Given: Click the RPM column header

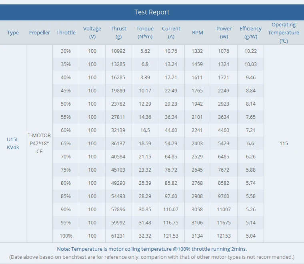Looking at the screenshot, I should coord(198,32).
